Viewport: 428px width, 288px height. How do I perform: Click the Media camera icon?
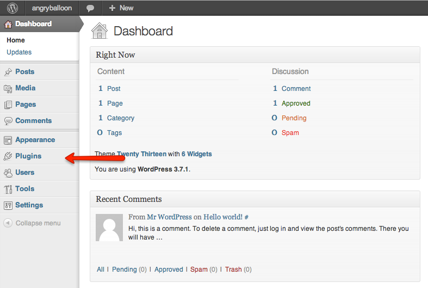pyautogui.click(x=8, y=88)
